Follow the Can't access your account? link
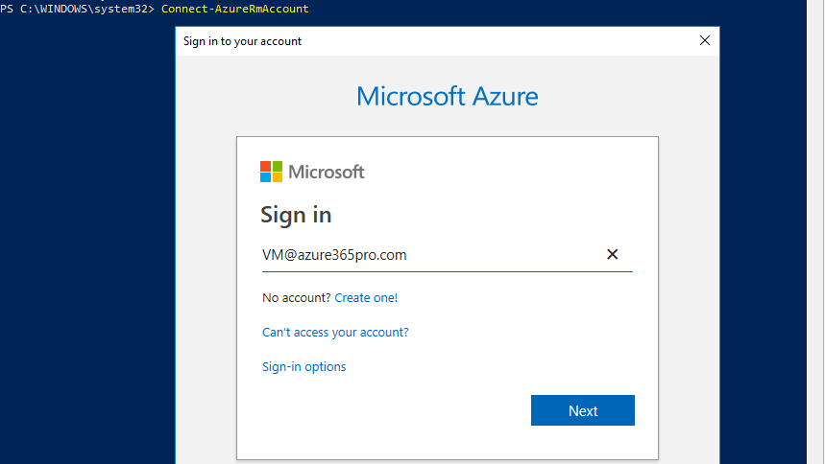This screenshot has width=825, height=464. [x=335, y=332]
